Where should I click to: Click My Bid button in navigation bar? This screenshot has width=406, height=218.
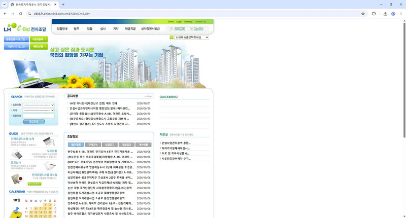[196, 29]
